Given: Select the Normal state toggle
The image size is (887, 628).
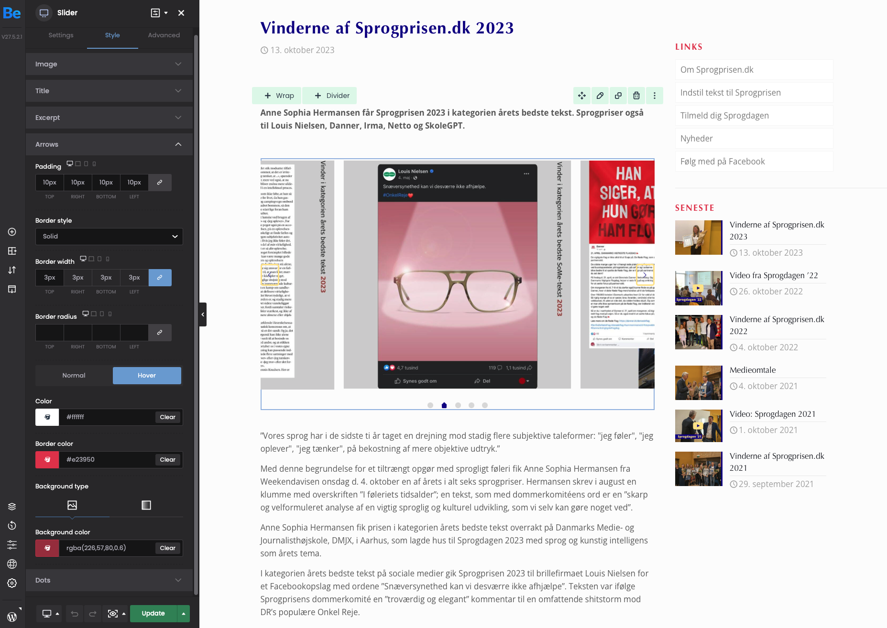Looking at the screenshot, I should [x=74, y=376].
